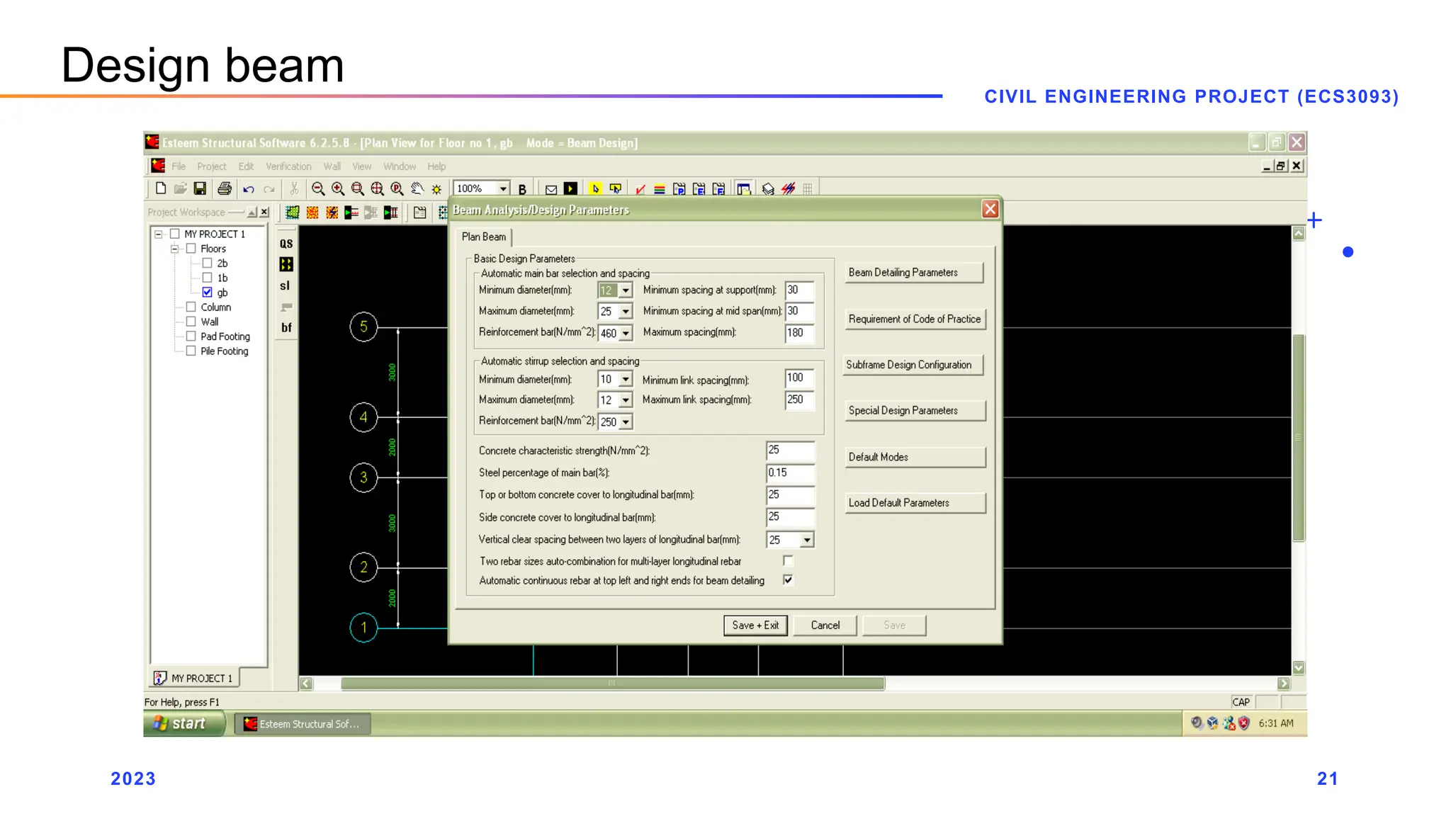Click the red lightning slash icon
1451x816 pixels.
[789, 188]
